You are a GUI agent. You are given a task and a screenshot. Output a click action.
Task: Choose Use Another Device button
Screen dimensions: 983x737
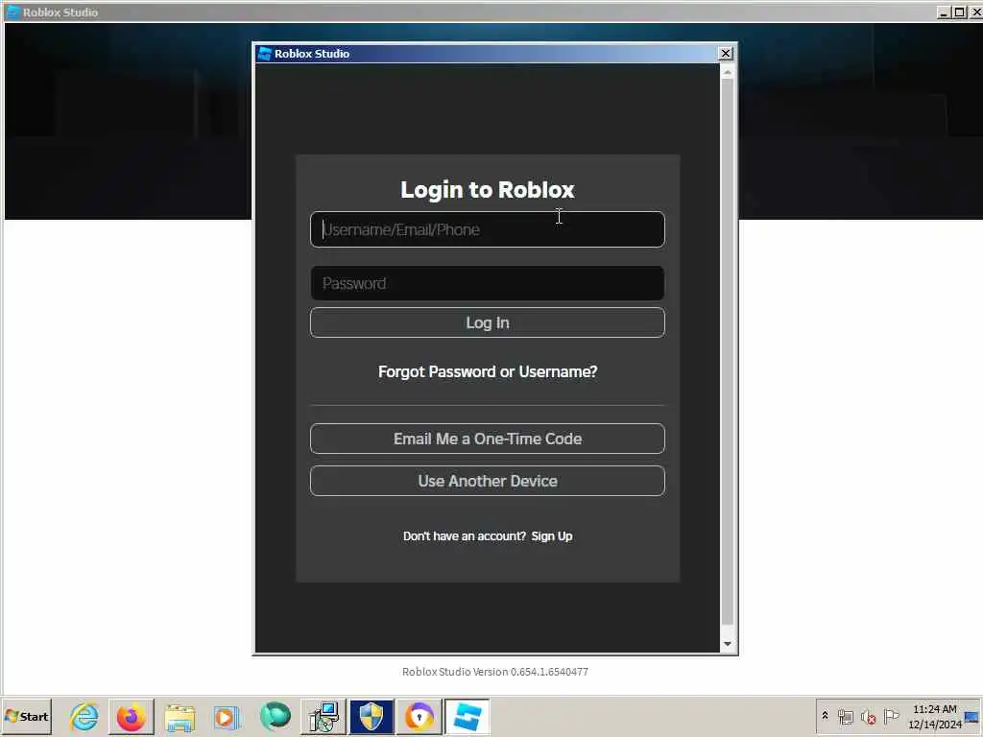487,481
